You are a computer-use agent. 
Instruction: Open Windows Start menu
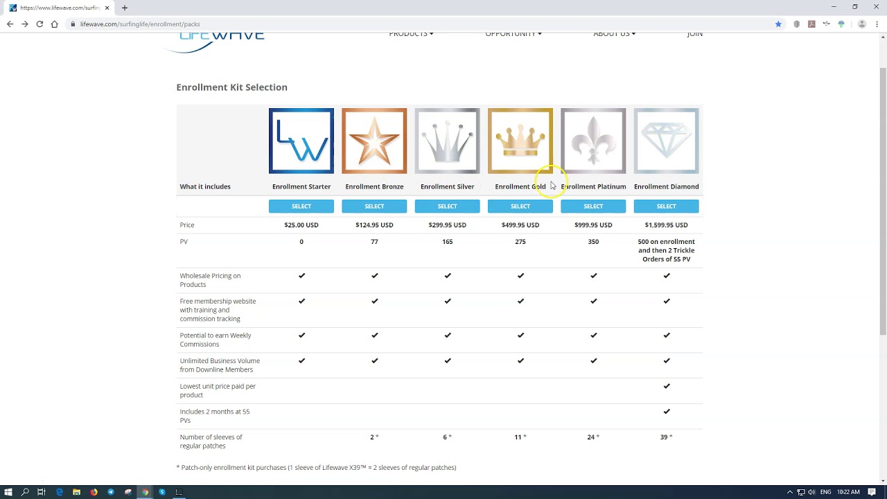click(8, 492)
